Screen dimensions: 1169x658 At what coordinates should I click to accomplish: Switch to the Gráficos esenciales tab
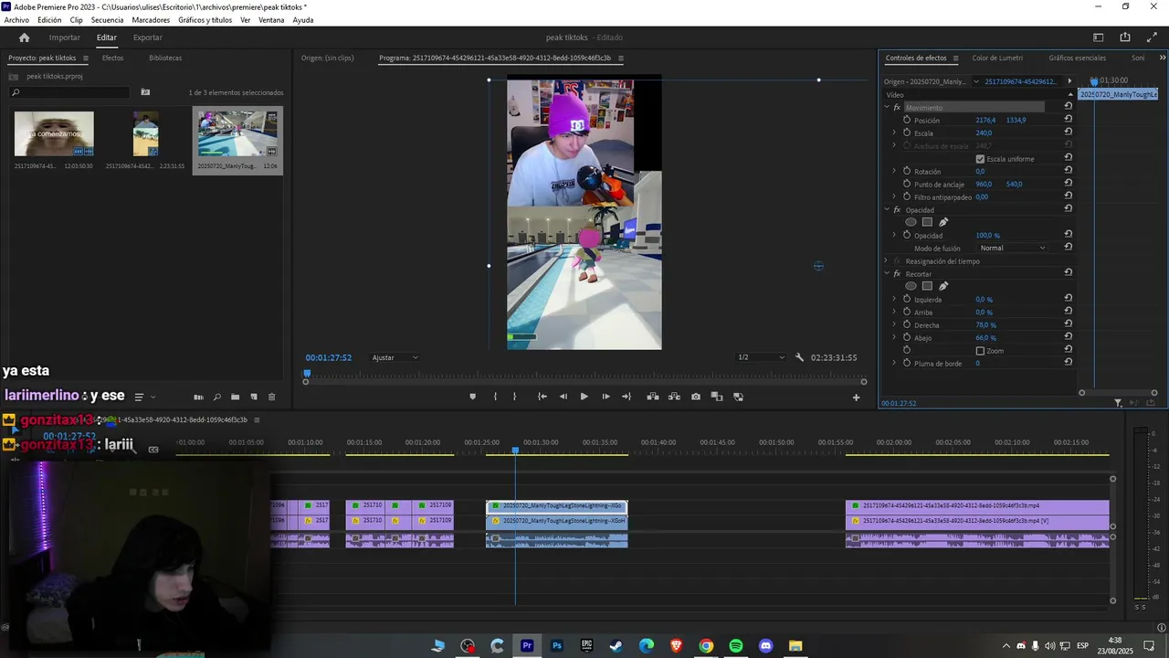[x=1077, y=58]
